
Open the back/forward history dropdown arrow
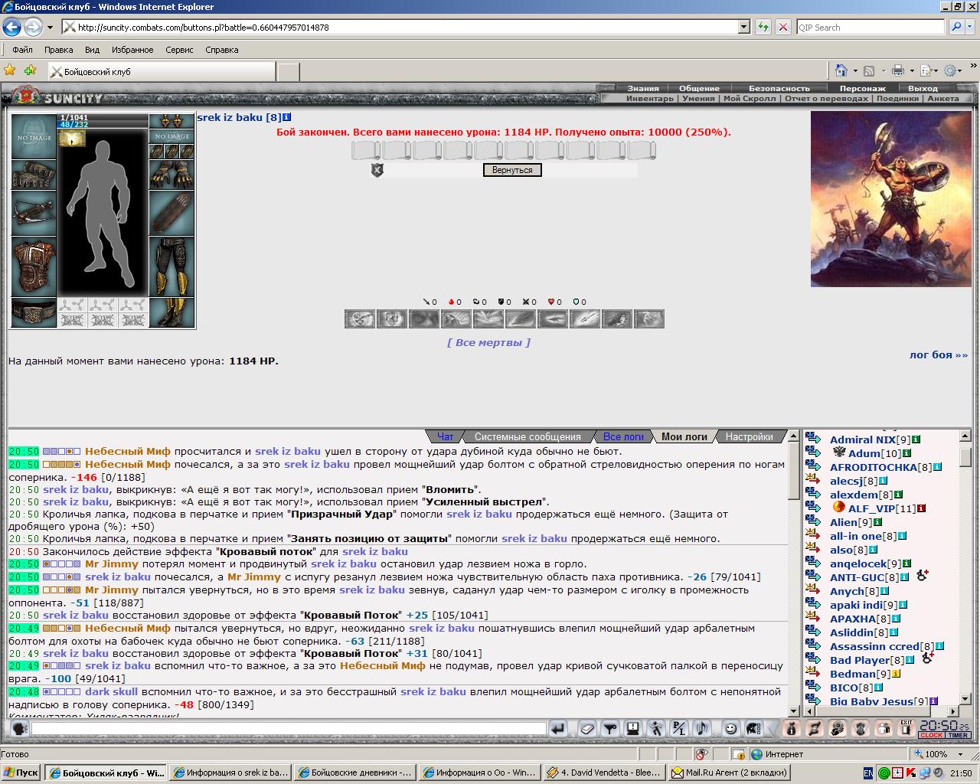click(x=50, y=27)
